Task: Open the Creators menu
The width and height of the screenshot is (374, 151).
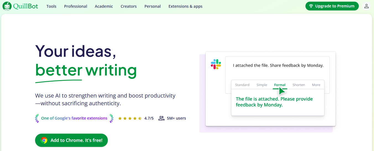Action: tap(129, 6)
